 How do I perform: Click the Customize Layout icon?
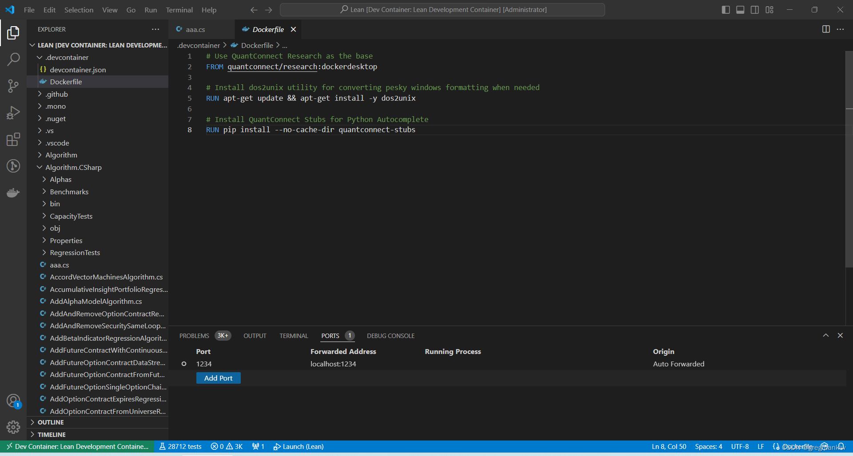(x=769, y=10)
